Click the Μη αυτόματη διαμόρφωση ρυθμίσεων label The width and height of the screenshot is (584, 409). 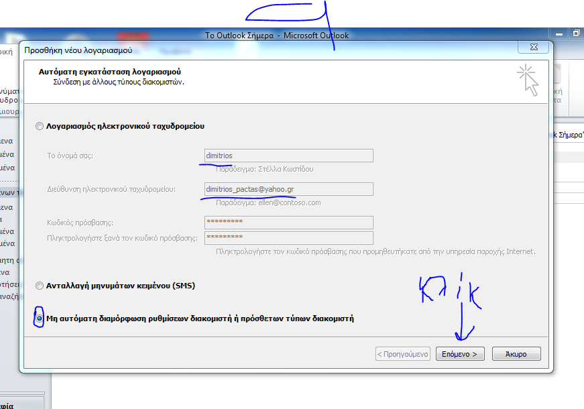[x=200, y=318]
